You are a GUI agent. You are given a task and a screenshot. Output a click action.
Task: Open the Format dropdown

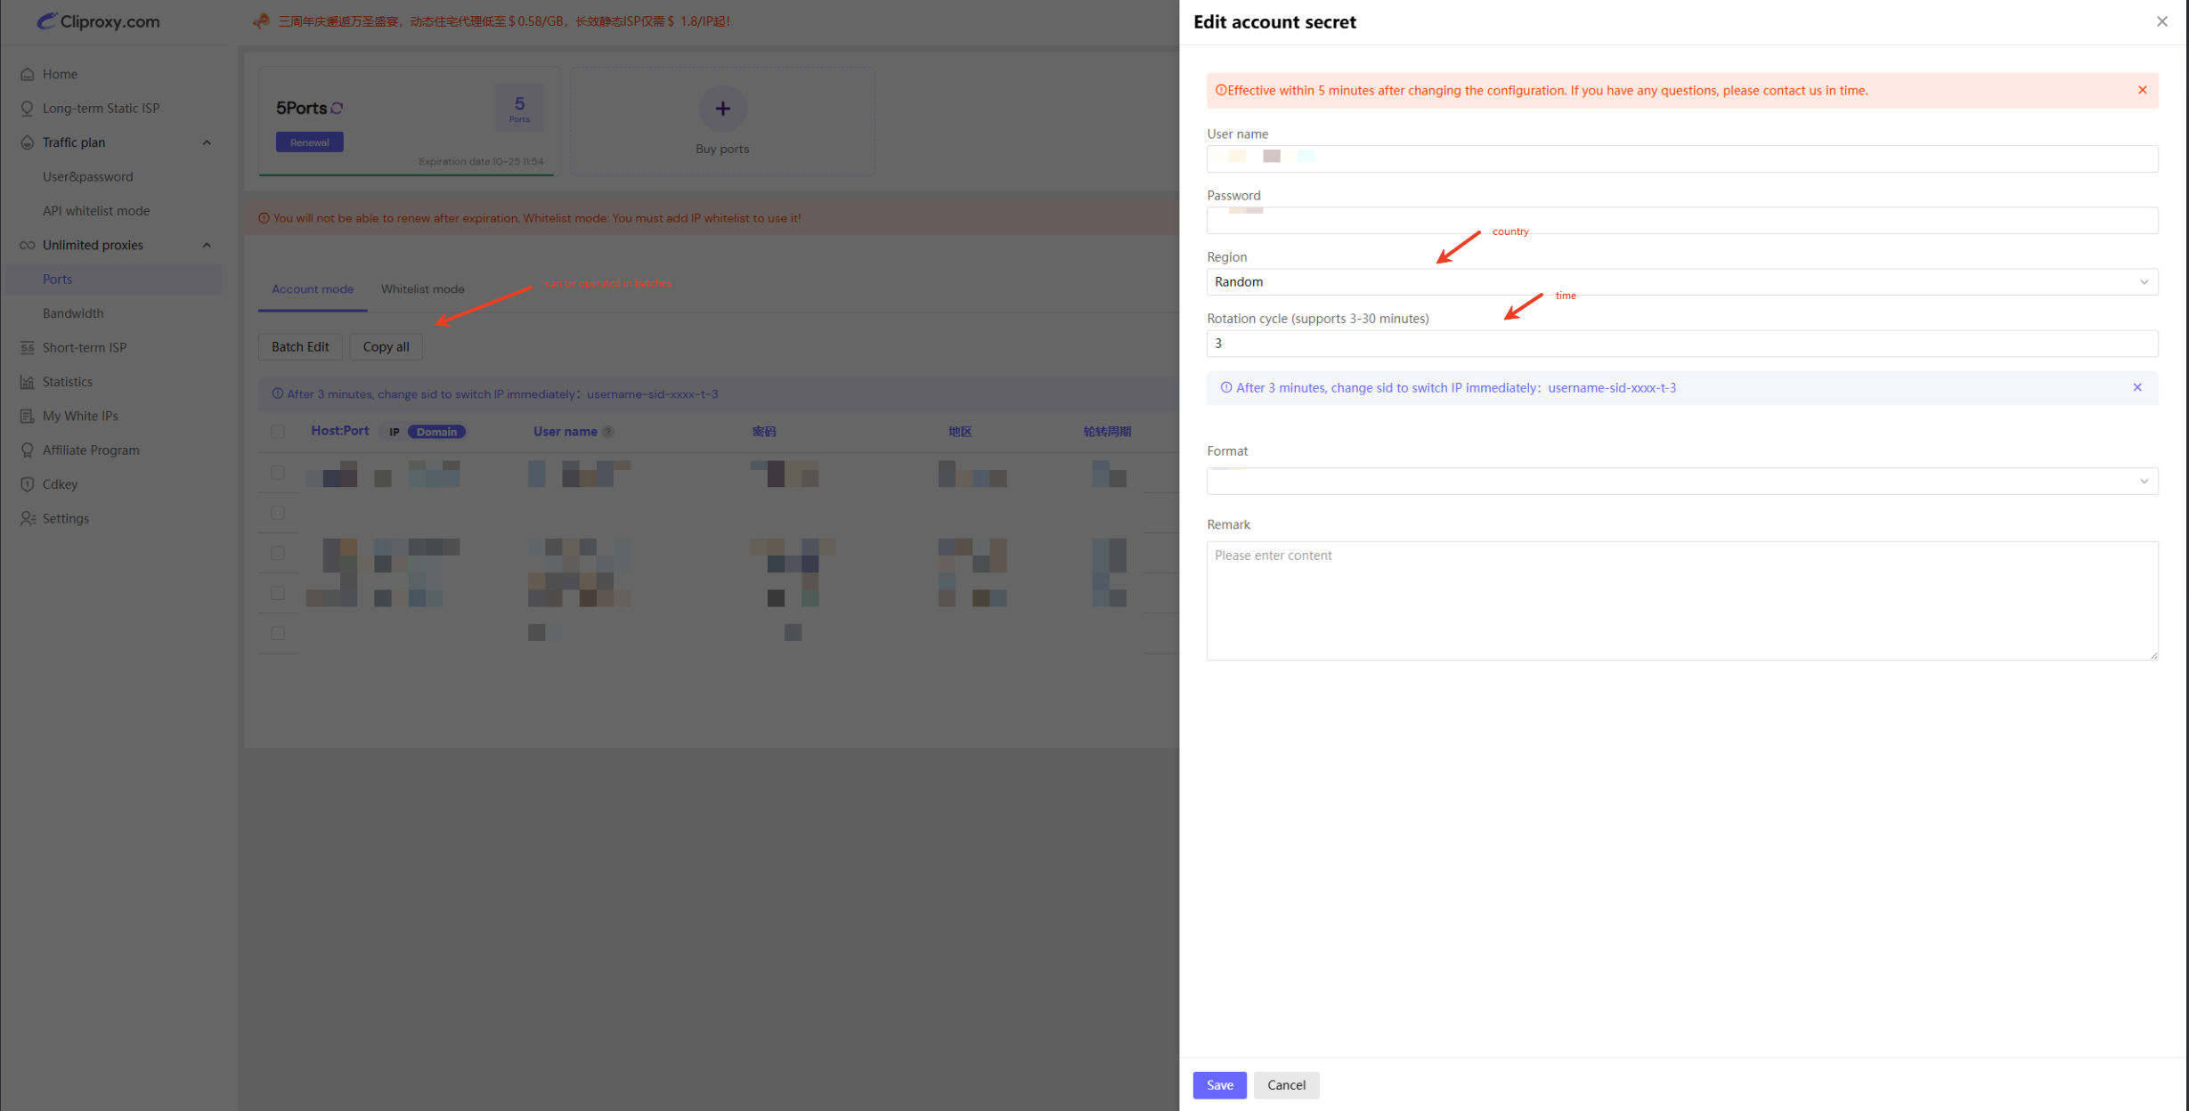click(1681, 482)
